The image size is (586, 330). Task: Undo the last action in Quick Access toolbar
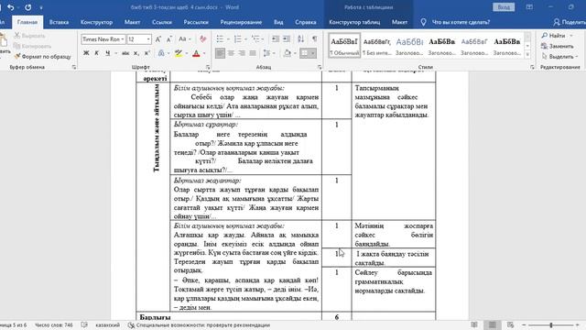point(10,7)
